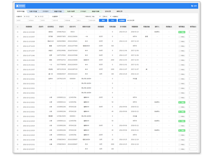
Task: Check the row dated 2016-11-14 15:40
Action: [x=17, y=32]
